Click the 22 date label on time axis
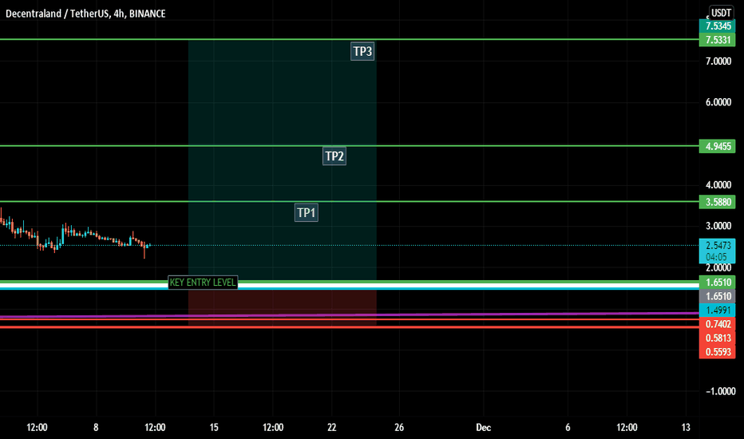The width and height of the screenshot is (744, 439). (331, 428)
